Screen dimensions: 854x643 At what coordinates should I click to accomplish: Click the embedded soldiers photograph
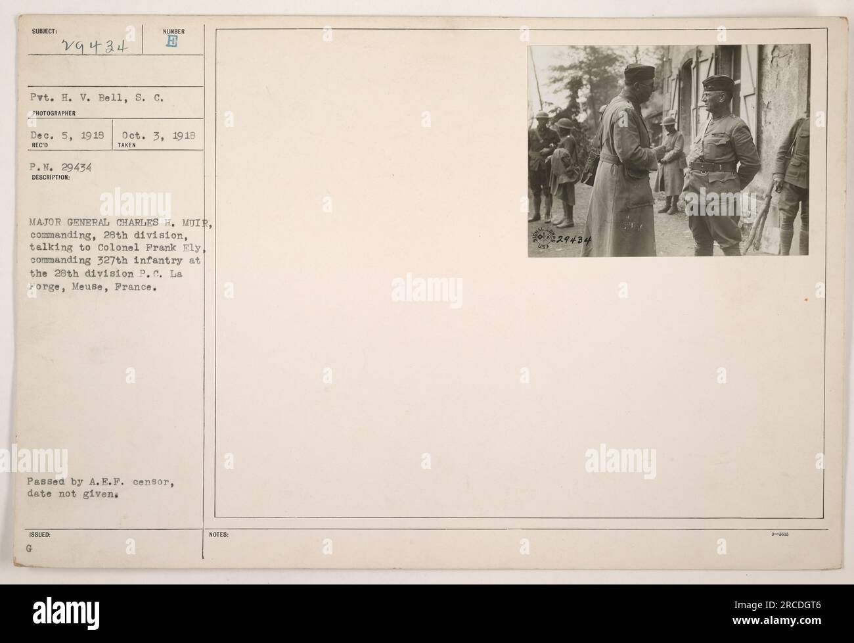click(x=668, y=151)
